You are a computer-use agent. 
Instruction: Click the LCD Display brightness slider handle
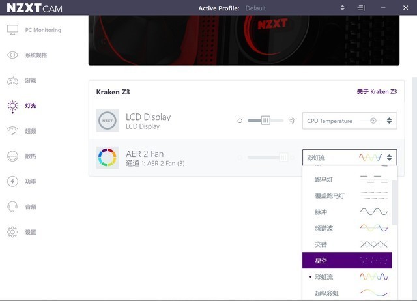point(265,121)
